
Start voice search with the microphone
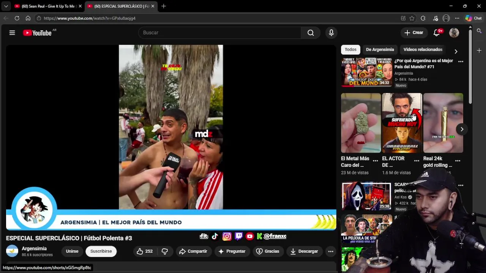pos(331,33)
